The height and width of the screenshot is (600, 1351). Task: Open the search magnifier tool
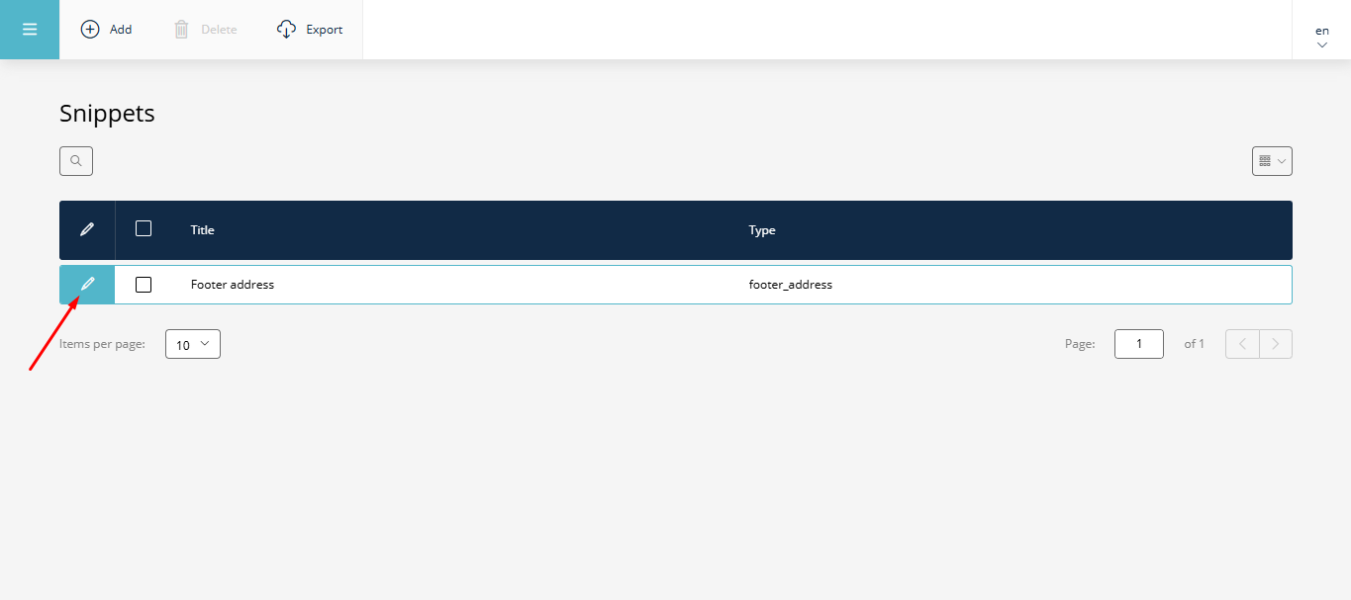[75, 160]
